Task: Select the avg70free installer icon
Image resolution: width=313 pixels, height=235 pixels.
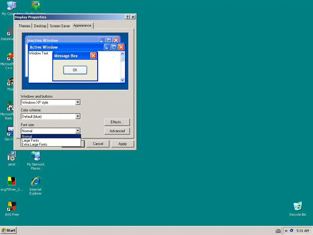Action: pyautogui.click(x=12, y=181)
